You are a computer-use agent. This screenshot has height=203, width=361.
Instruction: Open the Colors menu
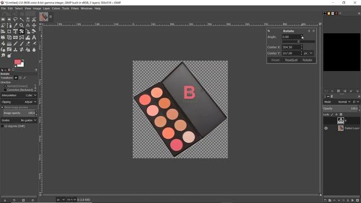pos(56,8)
